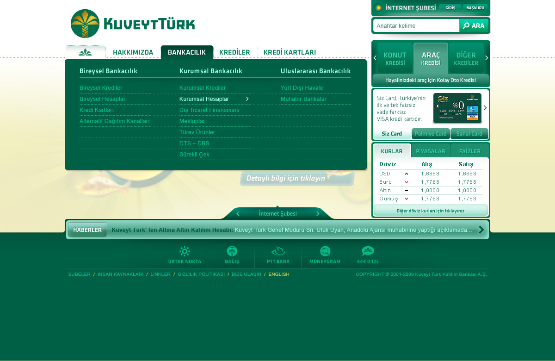Select the MoneyGram icon
Screen dimensions: 555x361
[x=325, y=252]
